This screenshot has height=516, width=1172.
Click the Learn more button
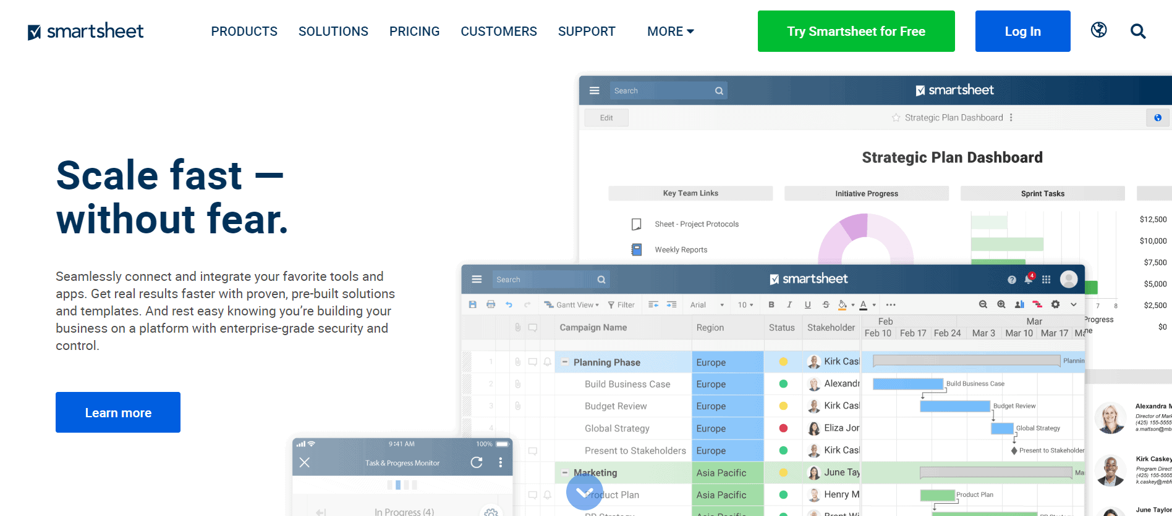coord(118,412)
